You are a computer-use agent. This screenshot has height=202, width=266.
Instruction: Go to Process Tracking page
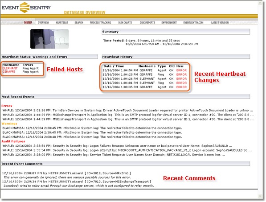pyautogui.click(x=100, y=23)
